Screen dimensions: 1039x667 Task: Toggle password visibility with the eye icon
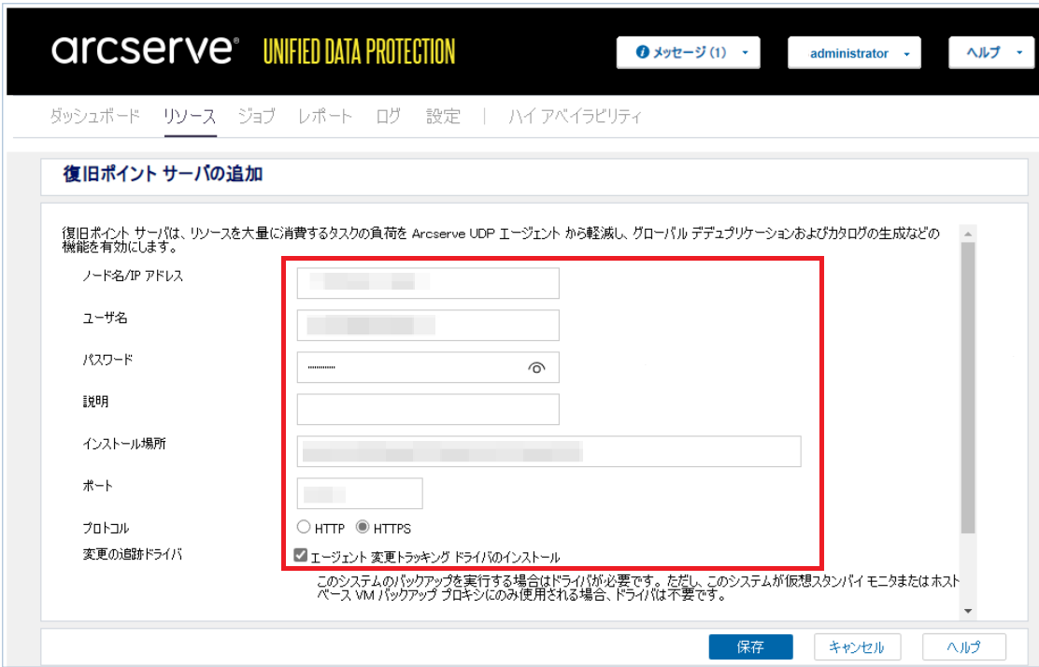pos(536,368)
